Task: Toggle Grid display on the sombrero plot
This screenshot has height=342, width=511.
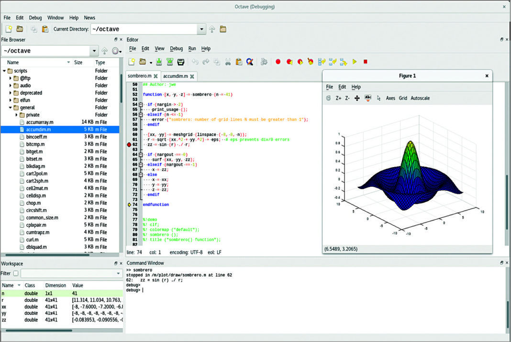Action: (403, 98)
